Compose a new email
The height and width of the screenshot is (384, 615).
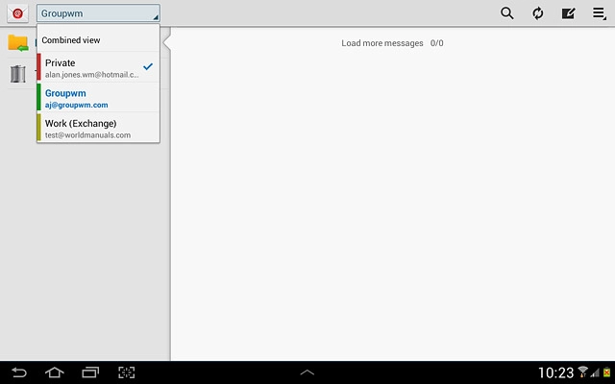coord(568,13)
